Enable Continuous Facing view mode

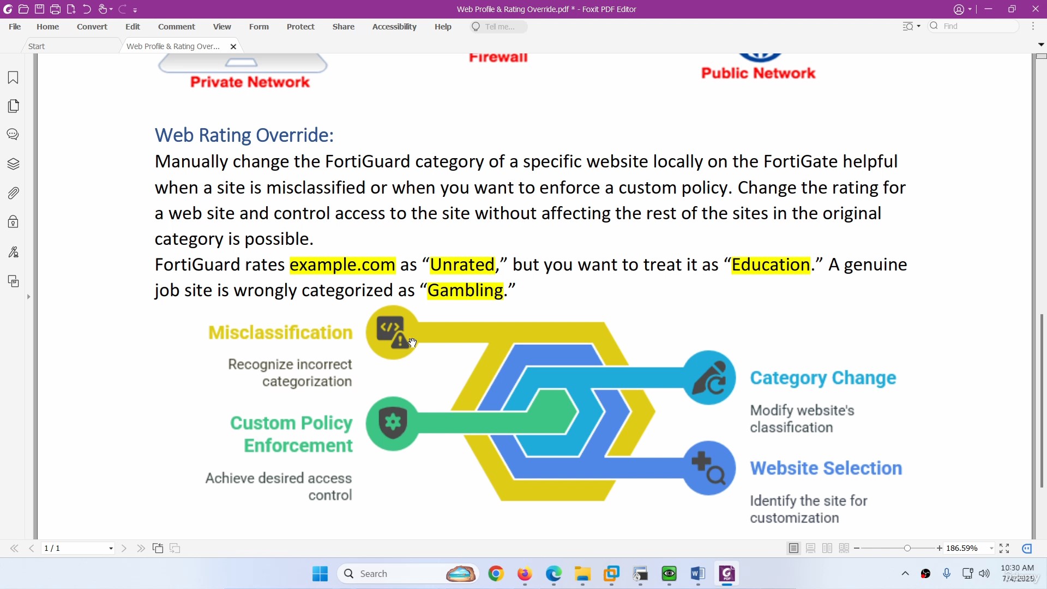pyautogui.click(x=844, y=548)
